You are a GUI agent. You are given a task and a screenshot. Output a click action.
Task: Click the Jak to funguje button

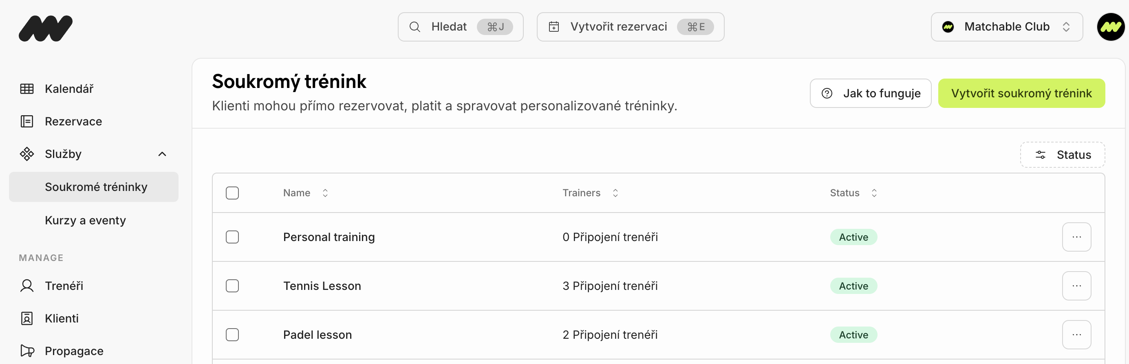pyautogui.click(x=870, y=93)
